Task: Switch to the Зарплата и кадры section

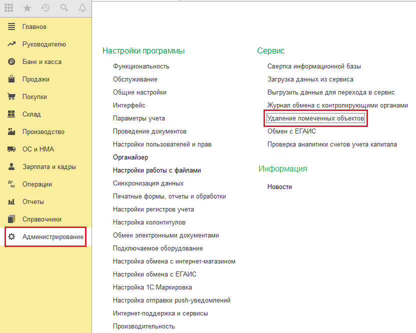Action: pyautogui.click(x=49, y=167)
